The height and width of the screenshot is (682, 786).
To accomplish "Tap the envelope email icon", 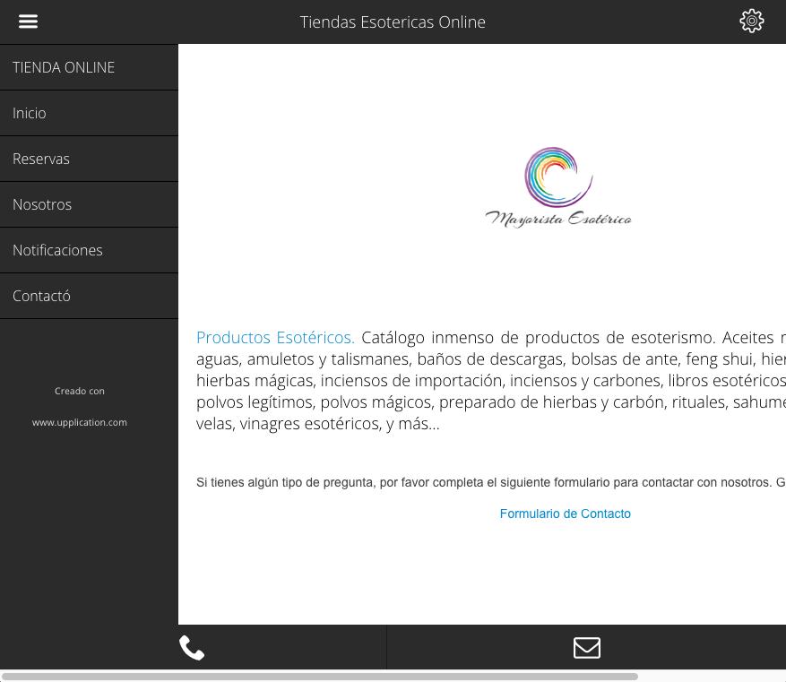I will pos(586,647).
